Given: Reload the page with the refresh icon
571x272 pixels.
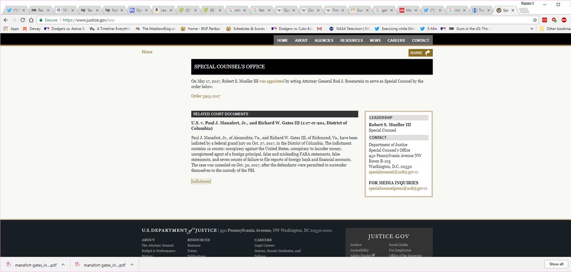Looking at the screenshot, I should point(23,20).
